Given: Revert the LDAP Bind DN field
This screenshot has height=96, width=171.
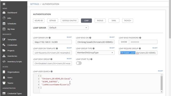Looking at the screenshot, I should pyautogui.click(x=112, y=37).
